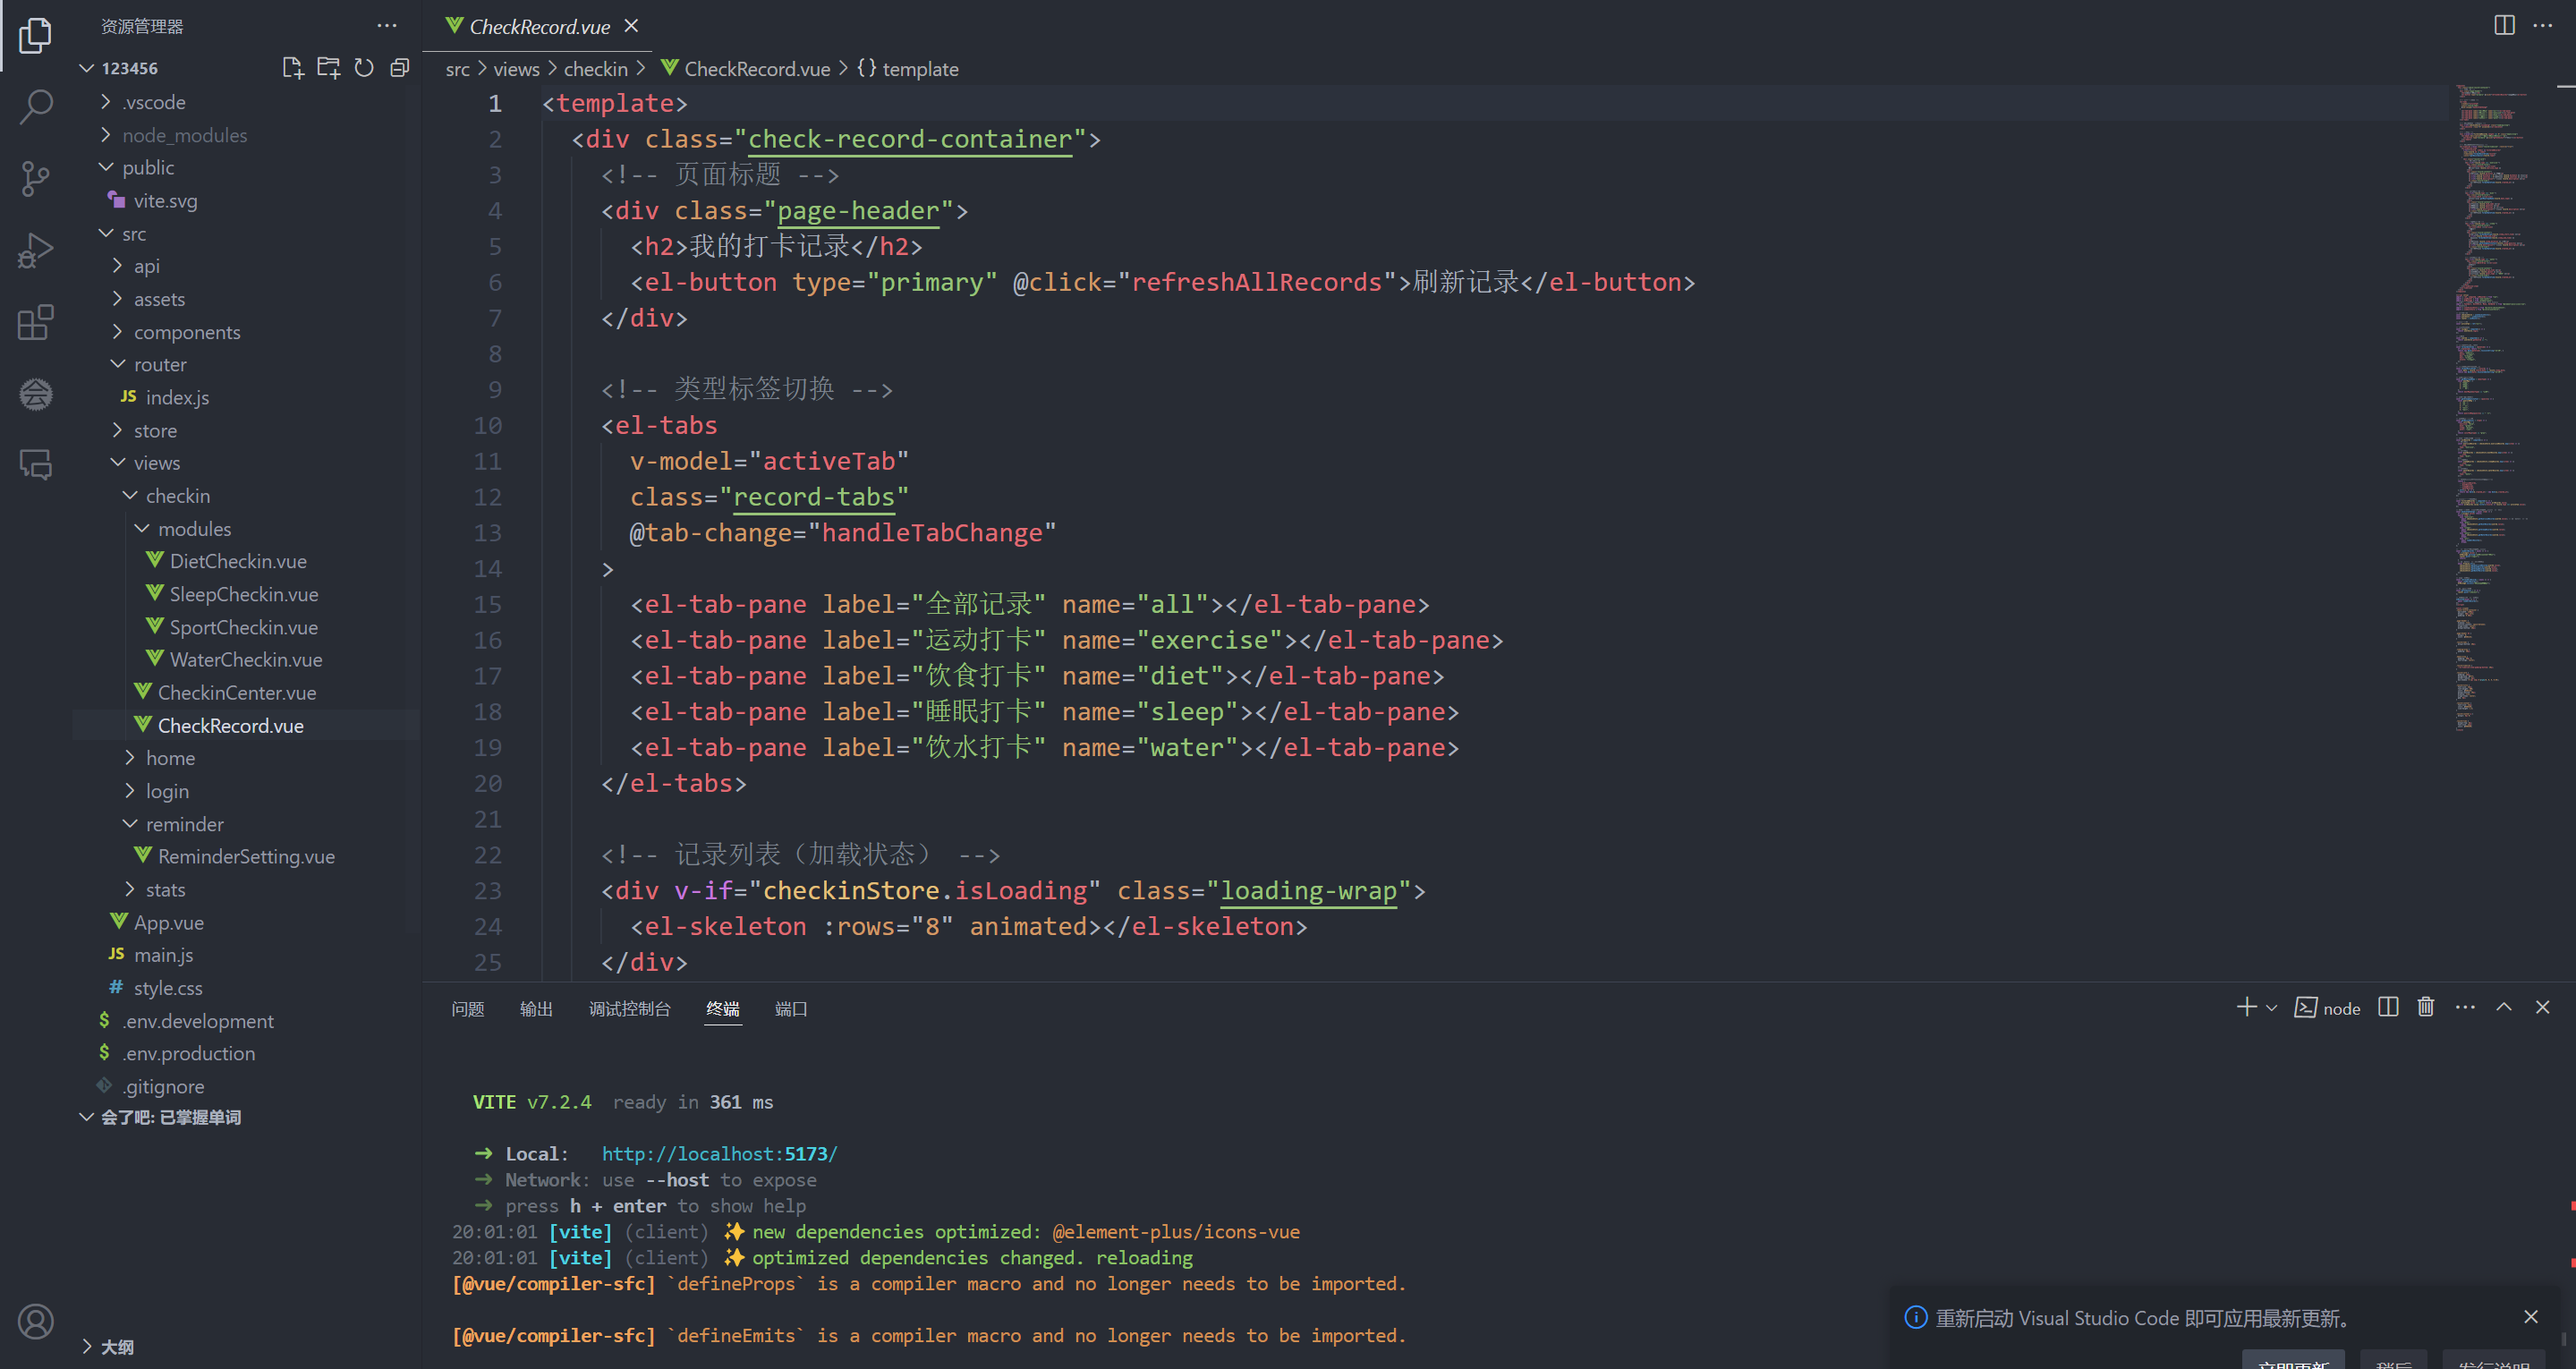Viewport: 2576px width, 1369px height.
Task: Click New Folder icon in explorer header
Action: click(x=328, y=68)
